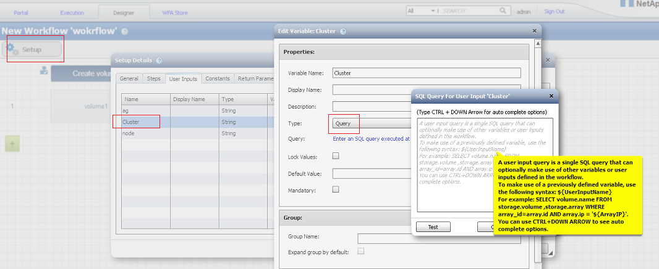Click the volume1 step box
Viewport: 659px width, 269px height.
80,106
